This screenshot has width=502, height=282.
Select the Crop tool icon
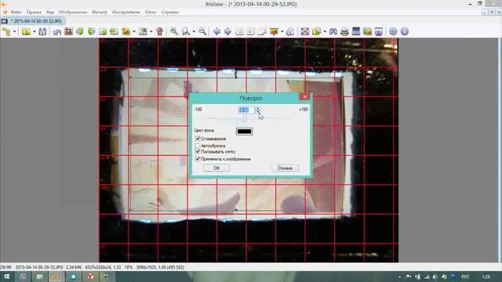(x=68, y=31)
